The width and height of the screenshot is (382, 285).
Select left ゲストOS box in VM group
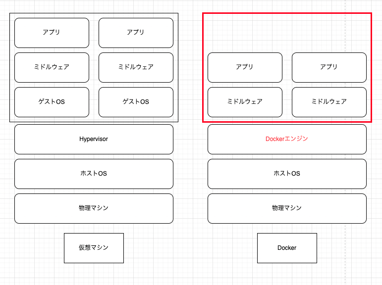(x=52, y=102)
